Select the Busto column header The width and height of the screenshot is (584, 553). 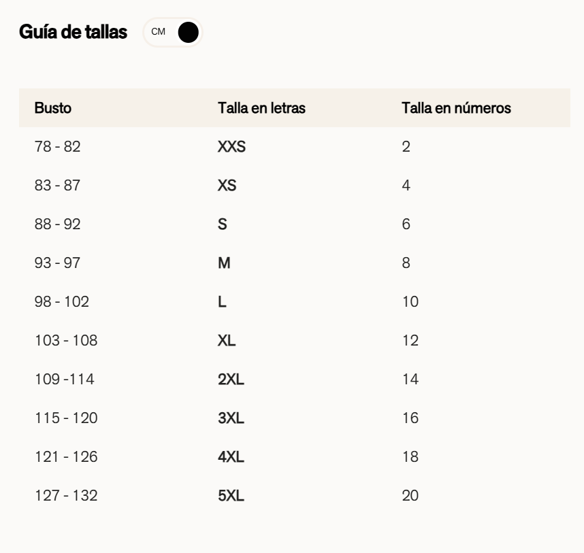tap(53, 107)
